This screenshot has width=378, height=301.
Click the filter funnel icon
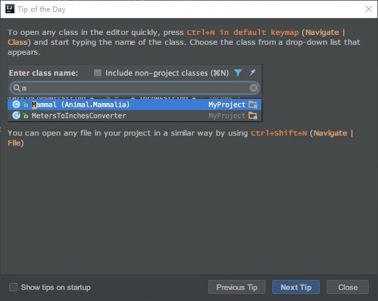(238, 73)
